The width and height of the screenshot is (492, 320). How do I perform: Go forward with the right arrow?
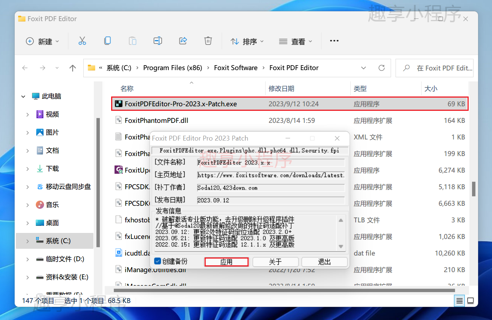[x=43, y=68]
